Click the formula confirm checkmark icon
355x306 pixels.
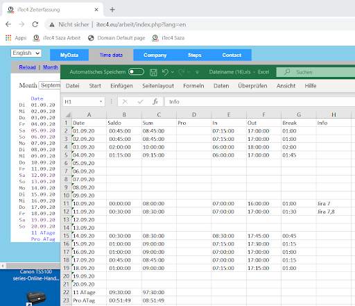point(140,102)
